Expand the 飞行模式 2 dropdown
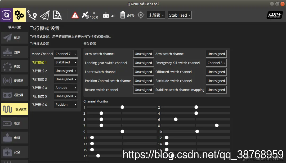Viewport: 286px width, 163px height. click(66, 71)
